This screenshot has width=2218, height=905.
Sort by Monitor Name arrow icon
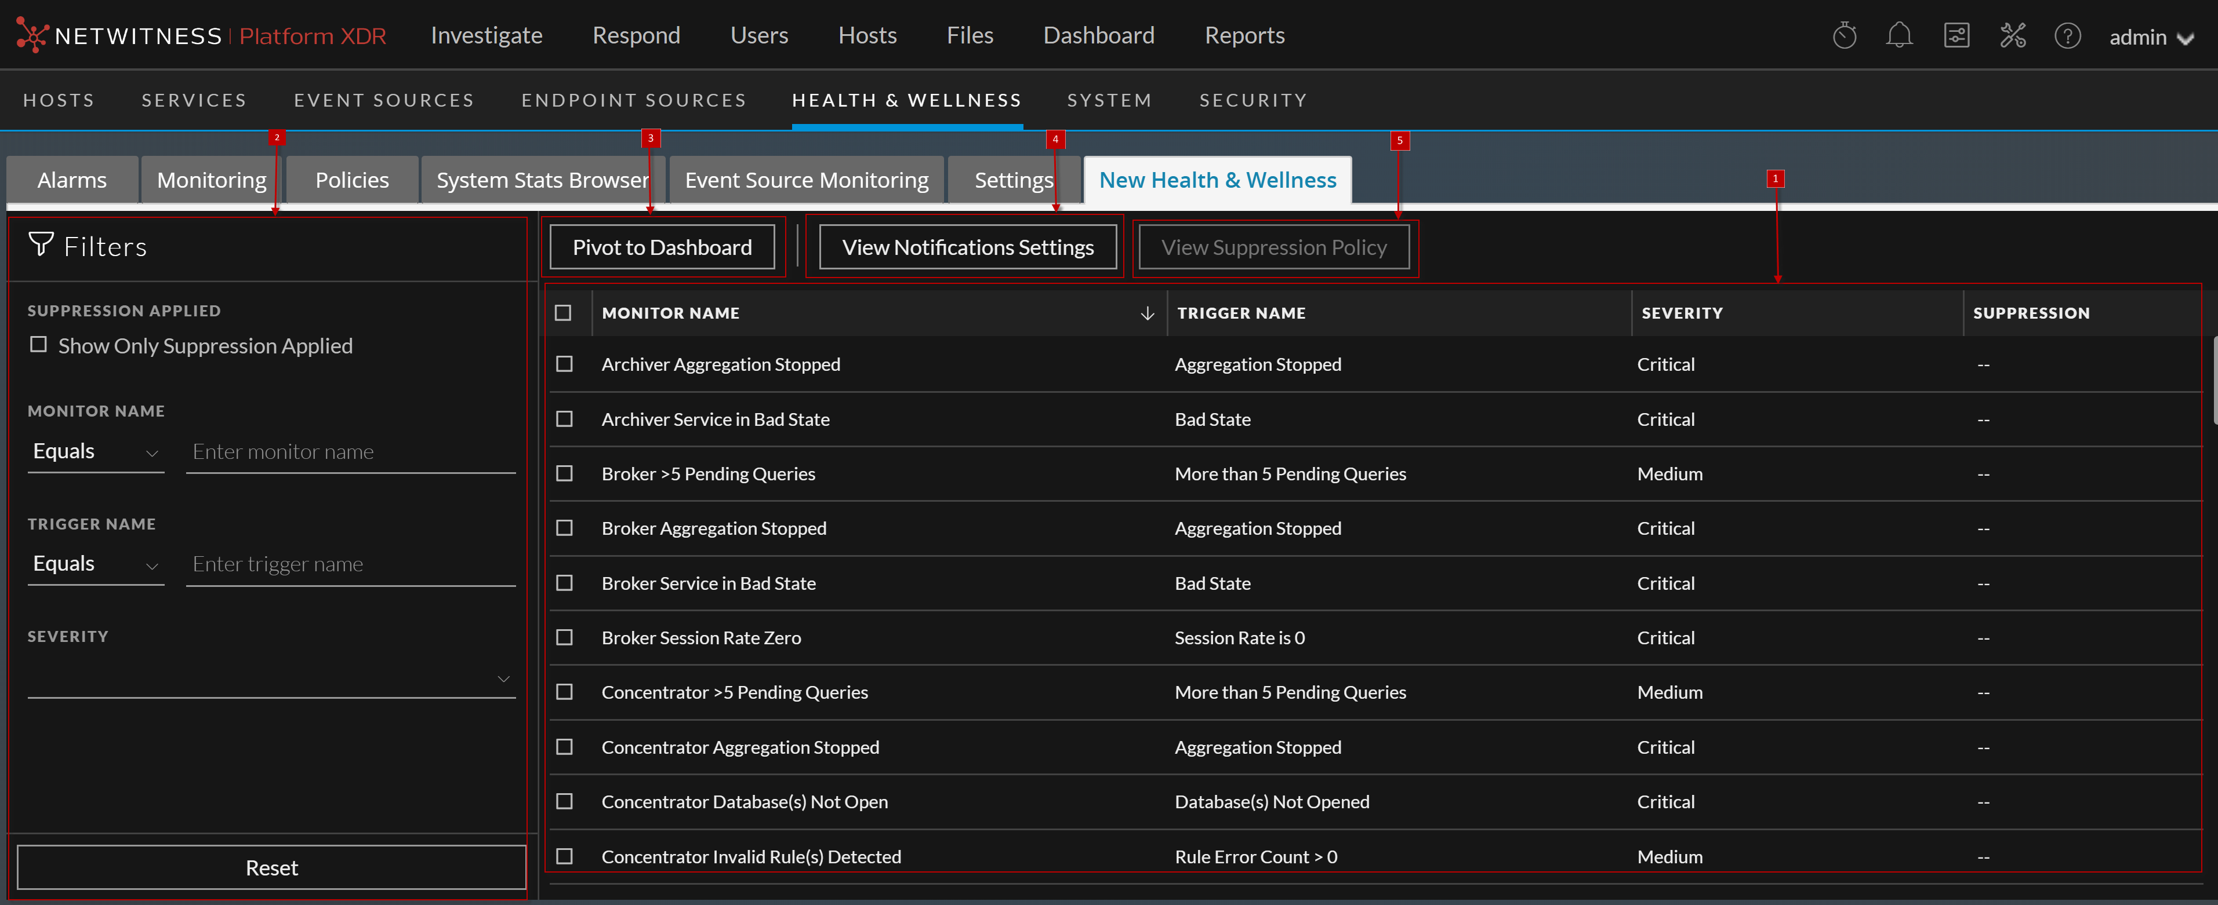1147,313
